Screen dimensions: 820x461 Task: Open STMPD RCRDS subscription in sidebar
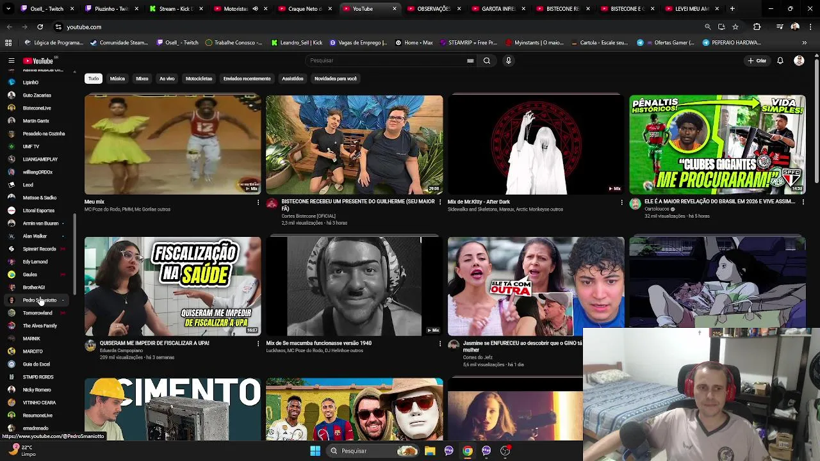coord(37,377)
